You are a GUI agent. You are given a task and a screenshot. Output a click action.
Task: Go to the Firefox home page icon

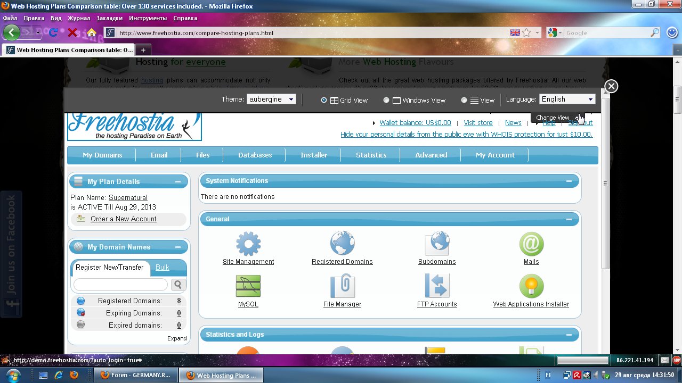pyautogui.click(x=92, y=32)
